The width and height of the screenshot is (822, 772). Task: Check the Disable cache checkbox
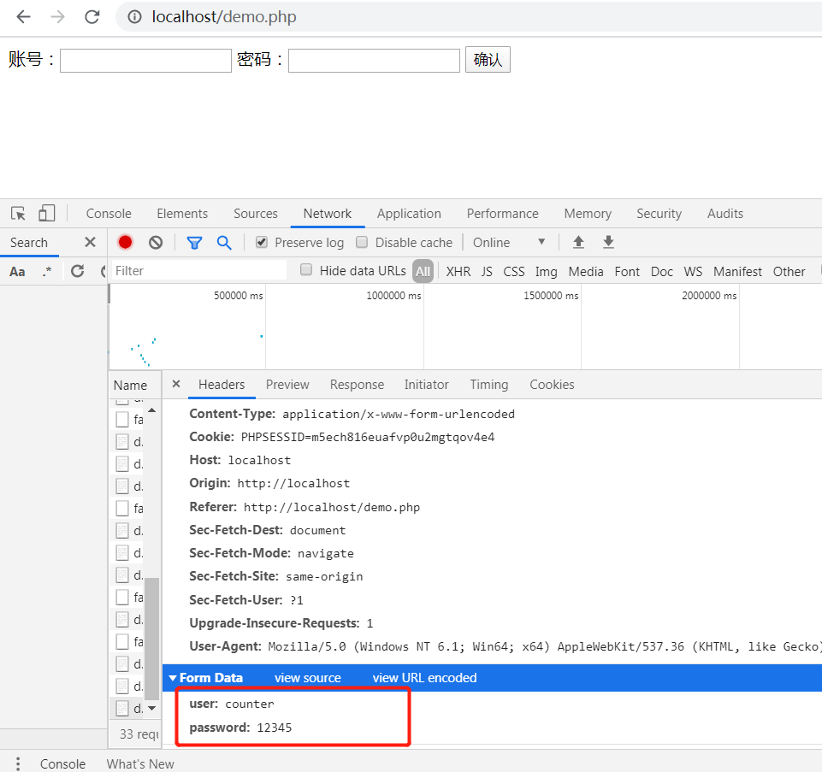click(x=362, y=242)
